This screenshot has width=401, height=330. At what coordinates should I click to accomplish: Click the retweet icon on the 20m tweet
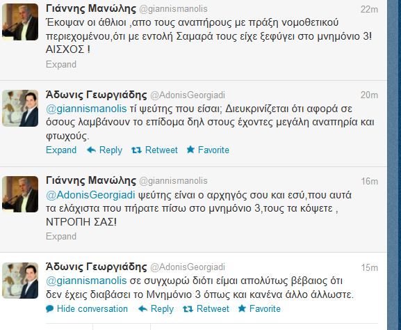coord(136,150)
